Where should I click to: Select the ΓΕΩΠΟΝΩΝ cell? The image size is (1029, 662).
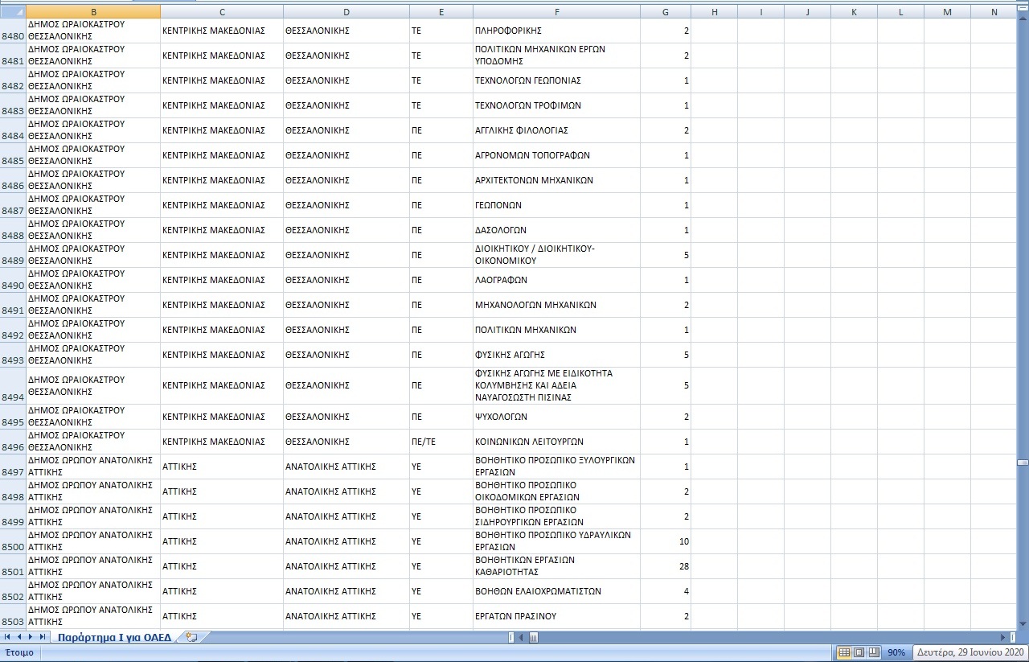pos(557,205)
